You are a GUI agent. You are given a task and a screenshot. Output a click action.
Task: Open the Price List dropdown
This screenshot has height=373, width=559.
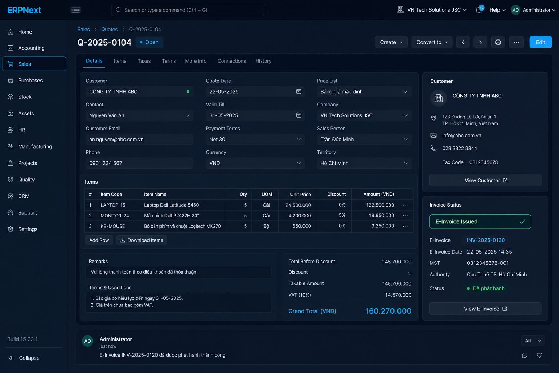[364, 91]
